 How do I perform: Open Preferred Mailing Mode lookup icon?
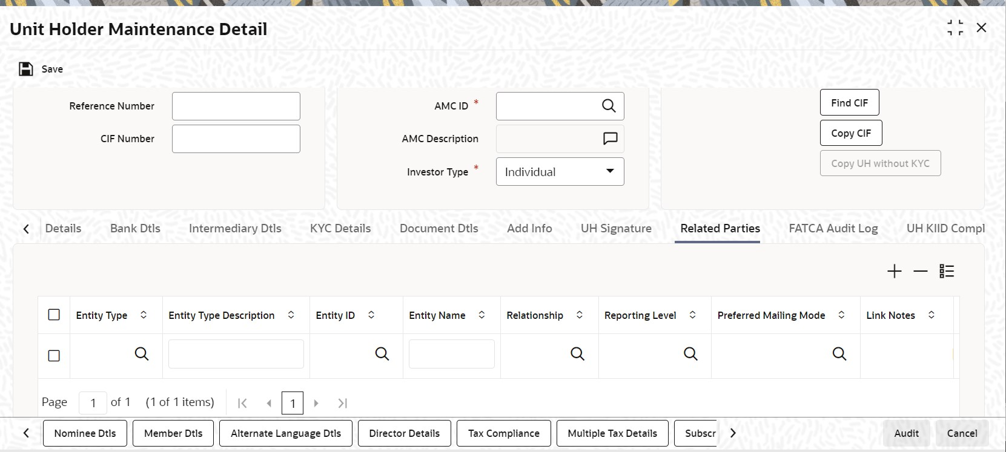[839, 354]
